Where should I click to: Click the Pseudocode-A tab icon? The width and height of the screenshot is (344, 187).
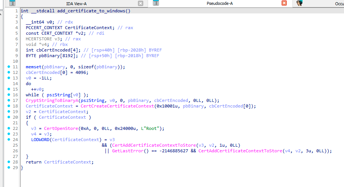tap(156, 3)
